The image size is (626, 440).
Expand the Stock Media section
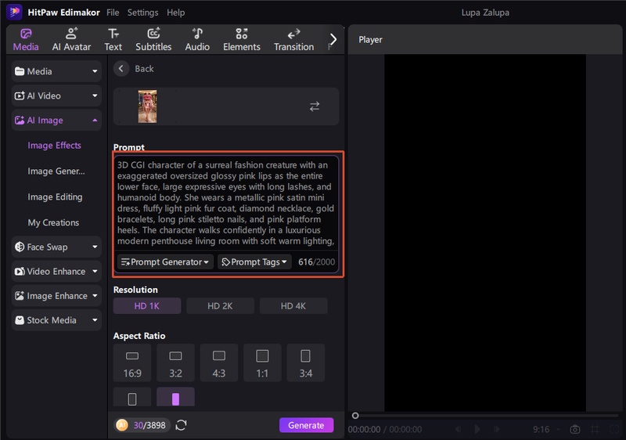pyautogui.click(x=56, y=320)
